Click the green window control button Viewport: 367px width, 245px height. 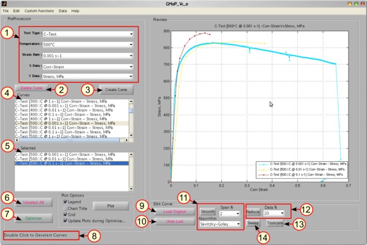[356, 4]
